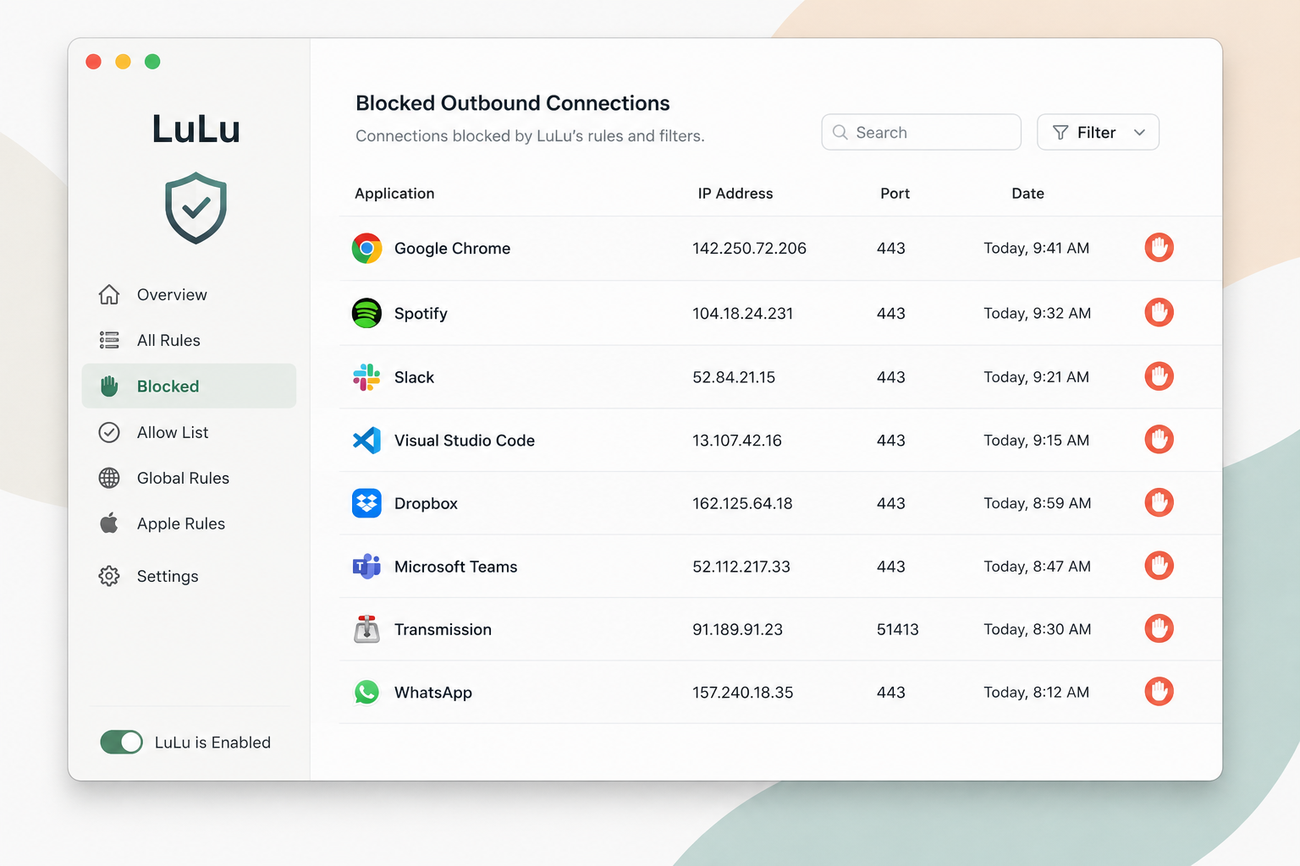The width and height of the screenshot is (1300, 866).
Task: Click the block hand icon for WhatsApp
Action: click(x=1159, y=691)
